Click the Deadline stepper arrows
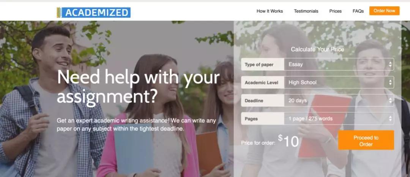410x177 pixels. coord(390,100)
